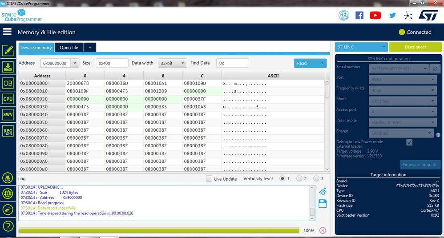This screenshot has height=238, width=444.
Task: Open ST Facebook page icon
Action: [x=359, y=15]
